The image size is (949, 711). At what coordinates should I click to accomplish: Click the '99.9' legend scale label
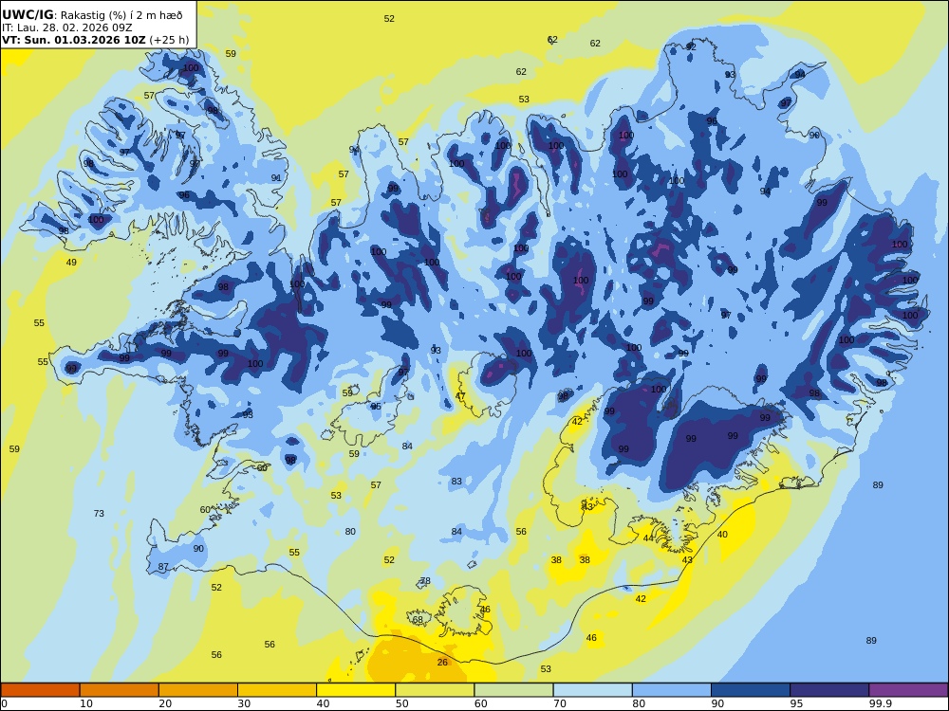880,703
